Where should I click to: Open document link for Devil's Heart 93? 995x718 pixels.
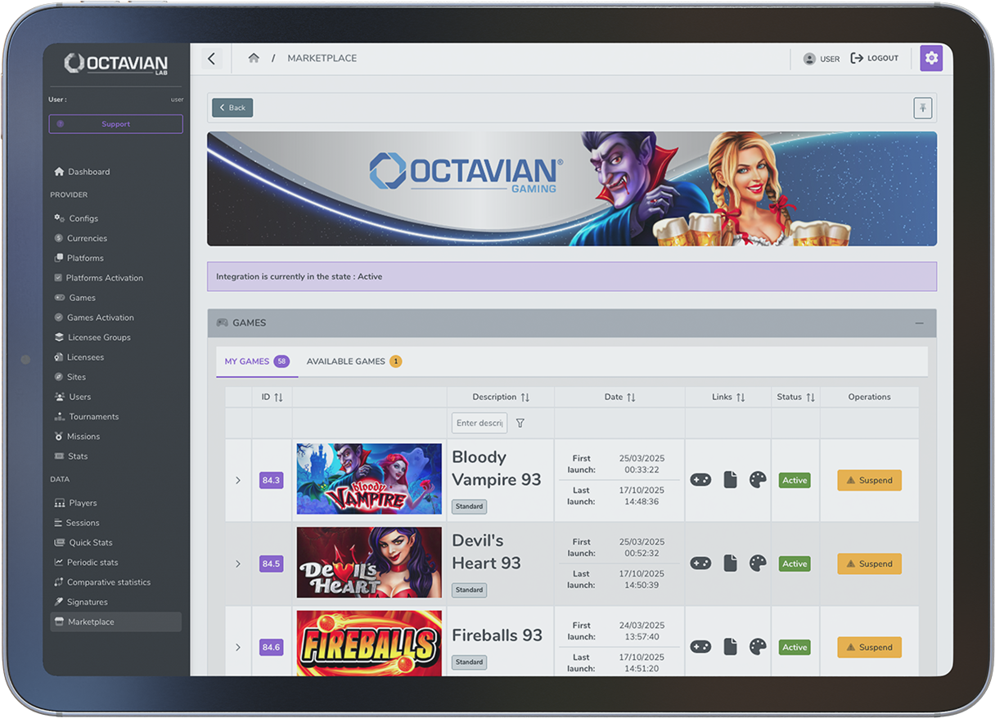click(730, 563)
